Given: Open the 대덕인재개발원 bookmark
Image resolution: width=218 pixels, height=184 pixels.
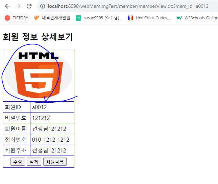Looking at the screenshot, I should [x=52, y=18].
